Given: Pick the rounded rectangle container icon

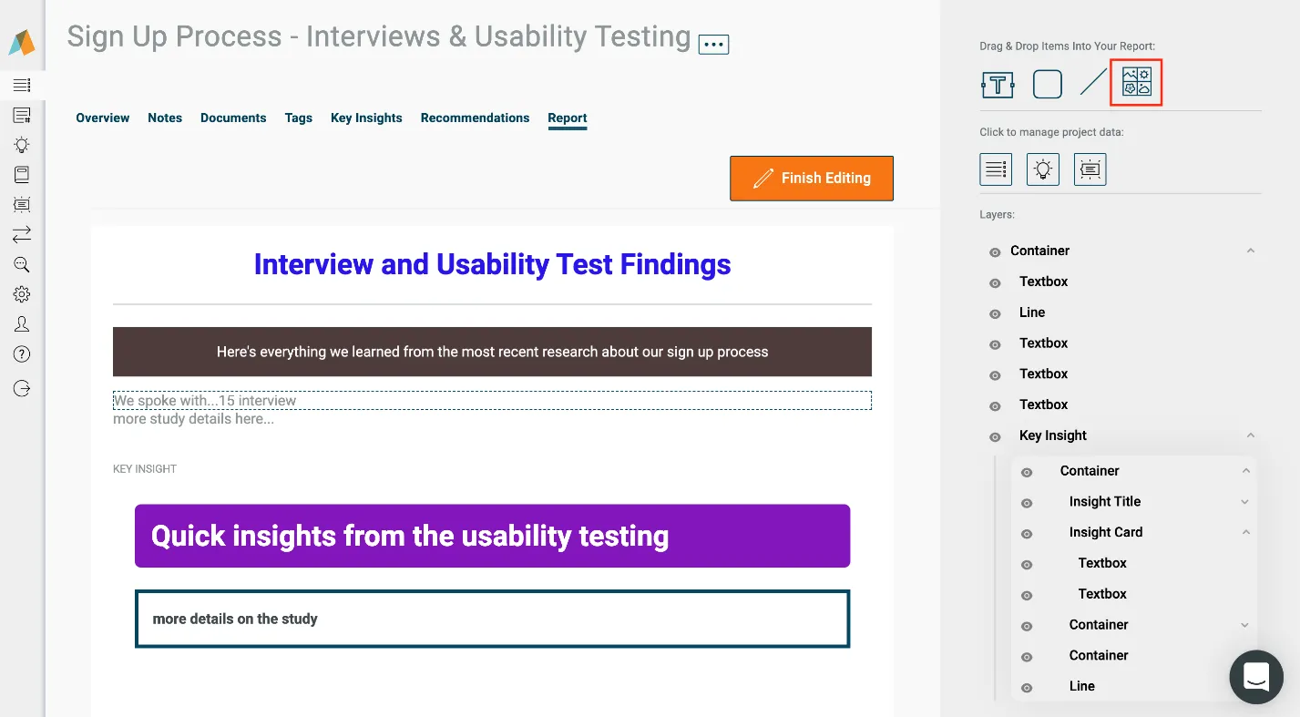Looking at the screenshot, I should (1048, 85).
